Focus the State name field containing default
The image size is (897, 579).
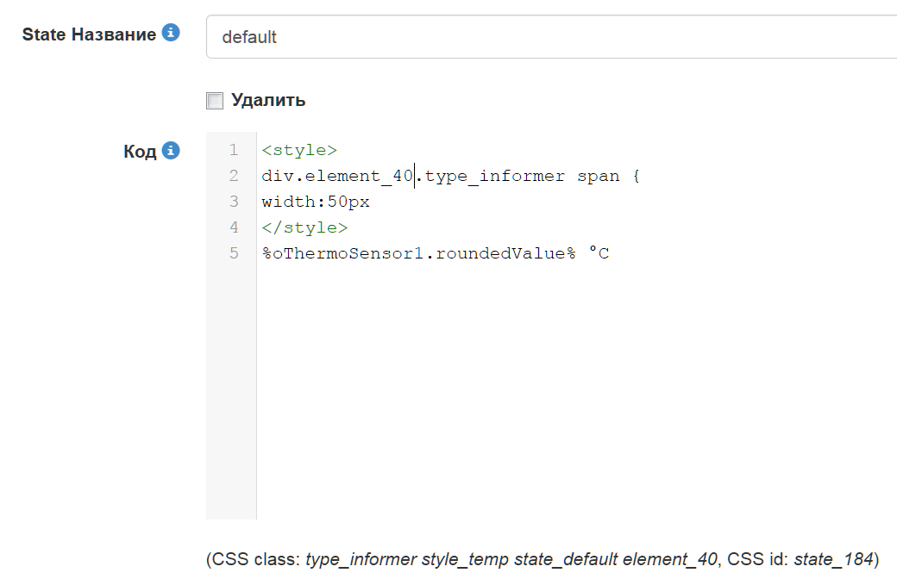click(x=552, y=37)
